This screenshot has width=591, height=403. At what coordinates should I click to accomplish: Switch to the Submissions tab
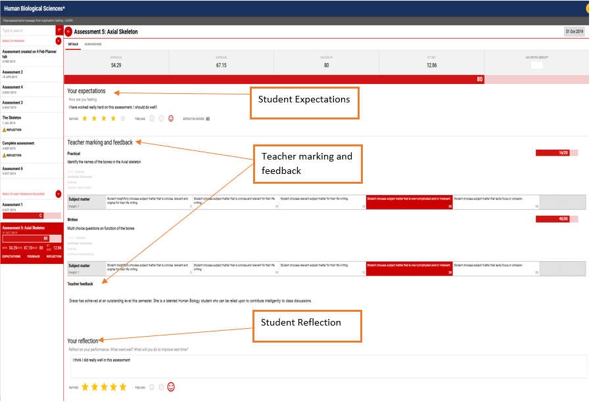coord(93,43)
